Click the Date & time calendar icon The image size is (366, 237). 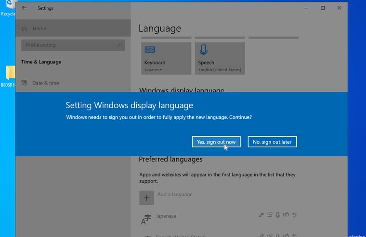click(x=24, y=83)
